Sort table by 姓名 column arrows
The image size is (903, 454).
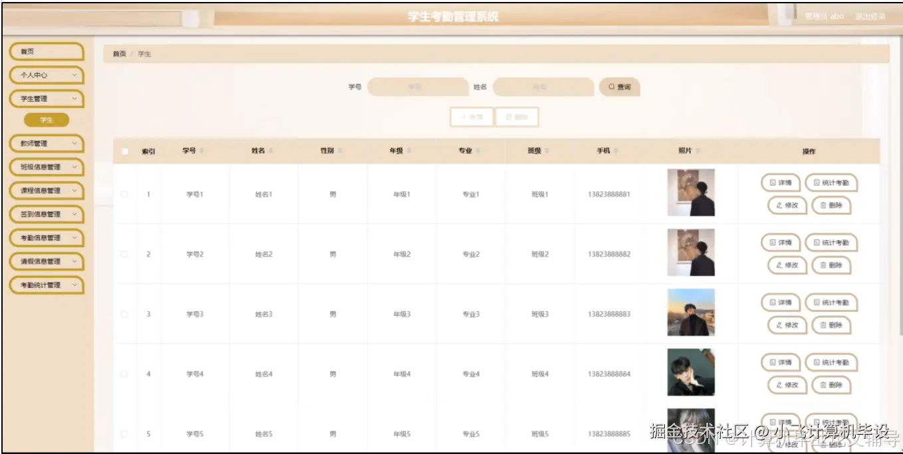click(x=271, y=151)
